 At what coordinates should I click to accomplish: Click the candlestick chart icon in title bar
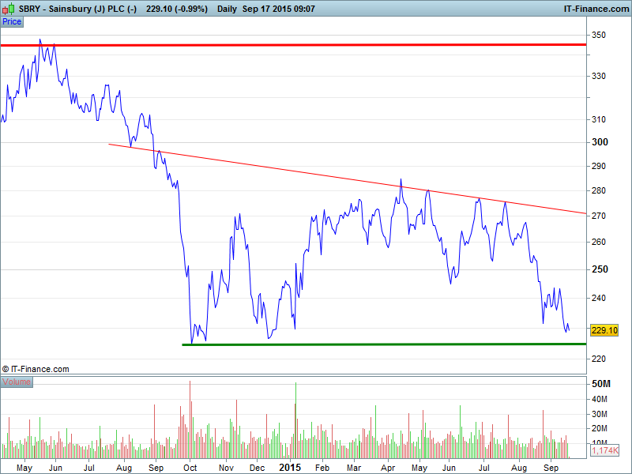(9, 8)
